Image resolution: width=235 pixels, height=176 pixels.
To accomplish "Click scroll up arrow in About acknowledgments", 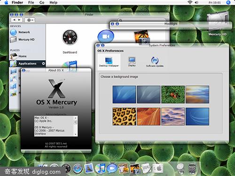I will coord(76,118).
